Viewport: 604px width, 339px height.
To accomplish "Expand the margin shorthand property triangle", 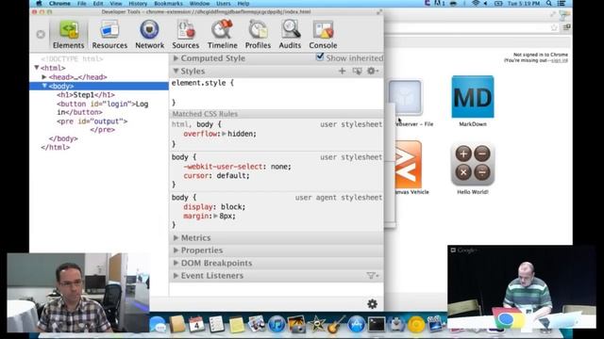I will pos(215,216).
